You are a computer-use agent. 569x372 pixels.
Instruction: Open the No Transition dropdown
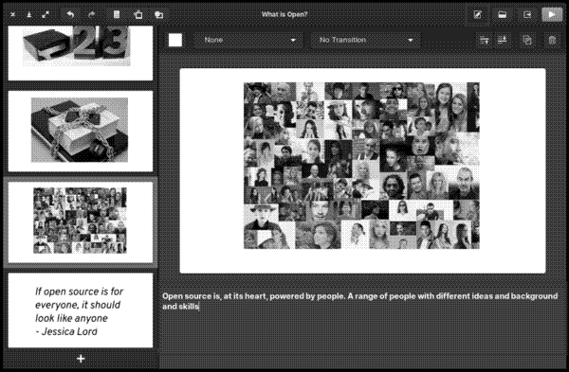point(366,40)
